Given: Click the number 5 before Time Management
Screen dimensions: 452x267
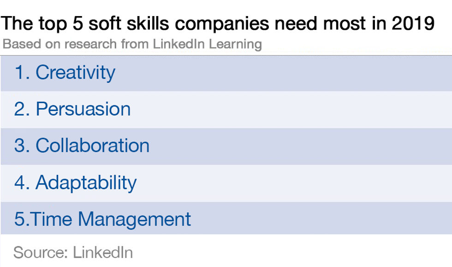Looking at the screenshot, I should (20, 219).
